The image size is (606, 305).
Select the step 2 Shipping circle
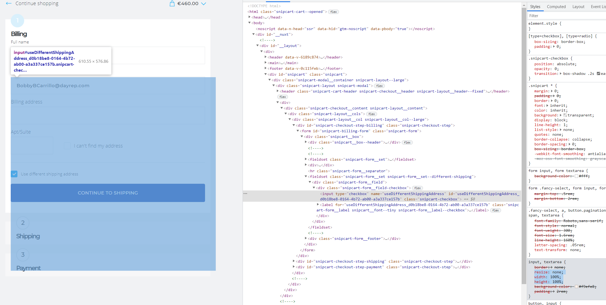tap(23, 223)
